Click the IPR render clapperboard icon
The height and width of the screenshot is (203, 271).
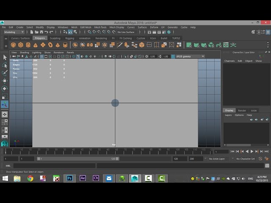pos(159,32)
